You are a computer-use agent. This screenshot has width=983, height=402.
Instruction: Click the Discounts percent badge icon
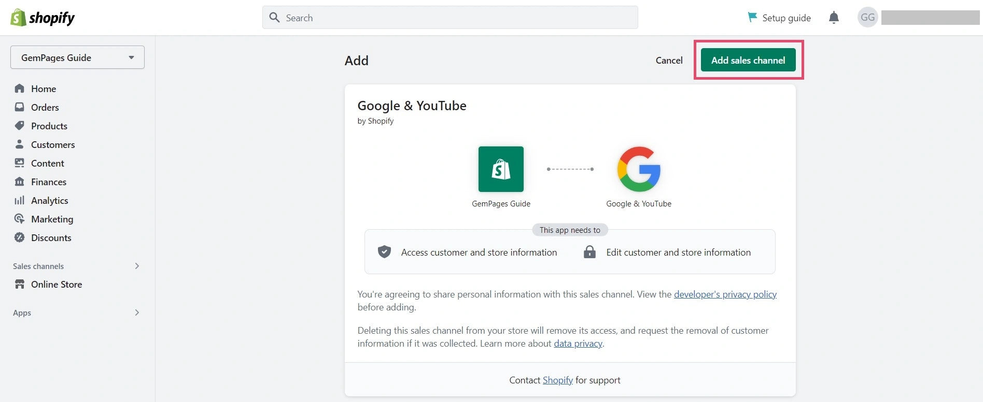[x=20, y=237]
